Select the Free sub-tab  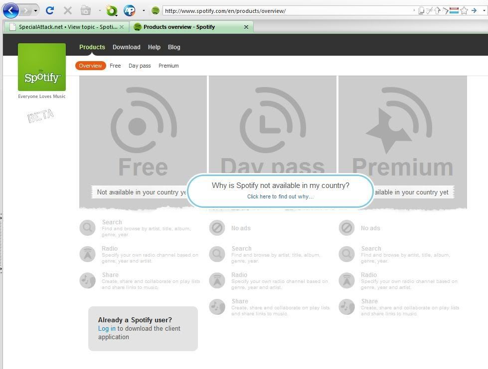click(x=115, y=66)
